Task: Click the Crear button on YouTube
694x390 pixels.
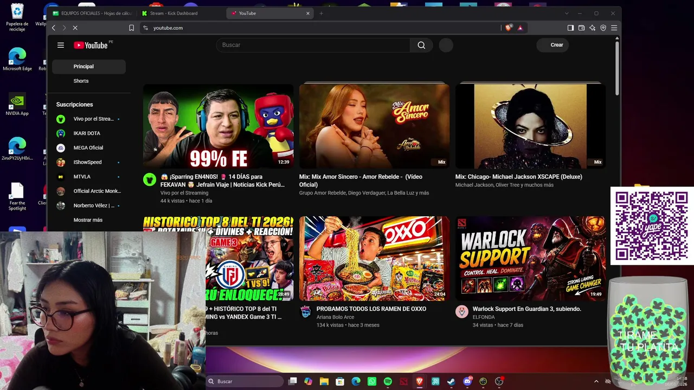Action: (552, 45)
